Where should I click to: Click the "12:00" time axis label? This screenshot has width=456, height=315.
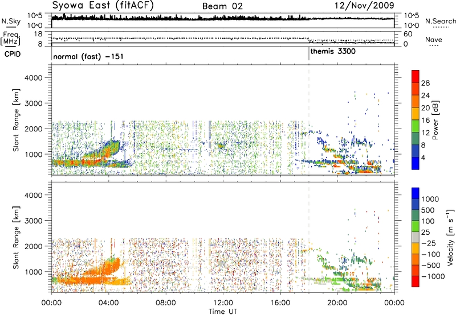(x=223, y=303)
